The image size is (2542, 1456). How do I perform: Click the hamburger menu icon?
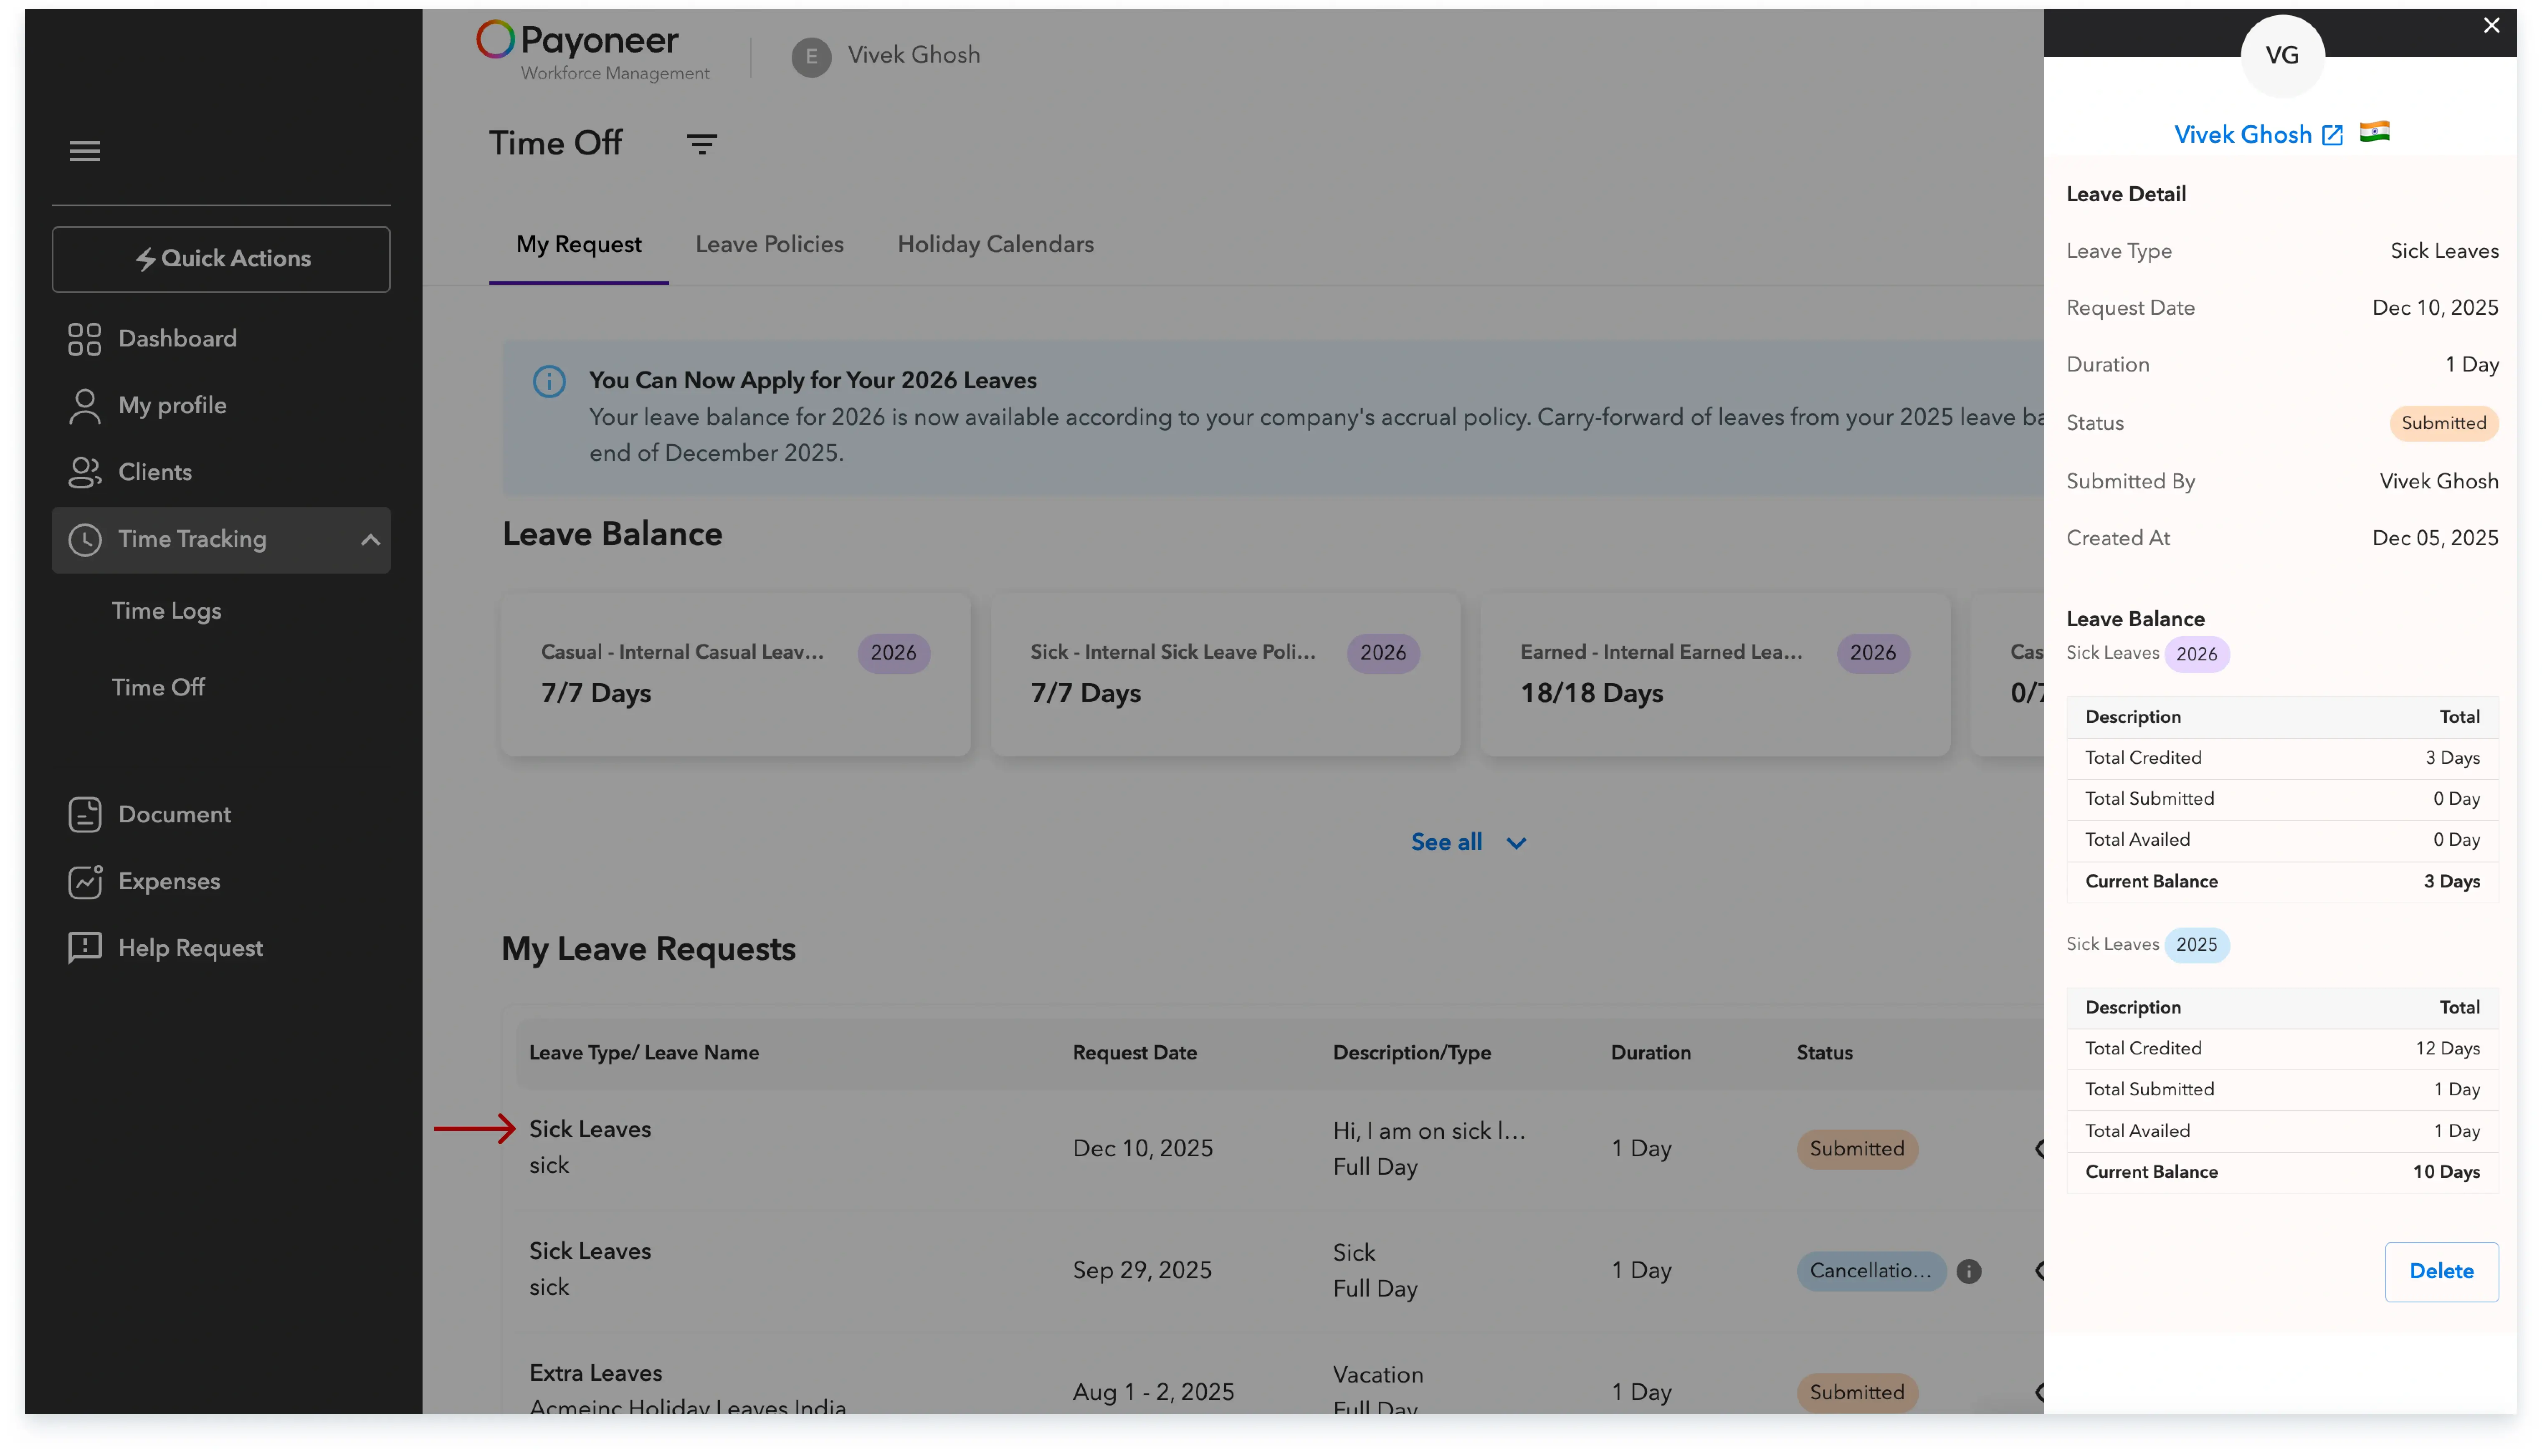85,151
